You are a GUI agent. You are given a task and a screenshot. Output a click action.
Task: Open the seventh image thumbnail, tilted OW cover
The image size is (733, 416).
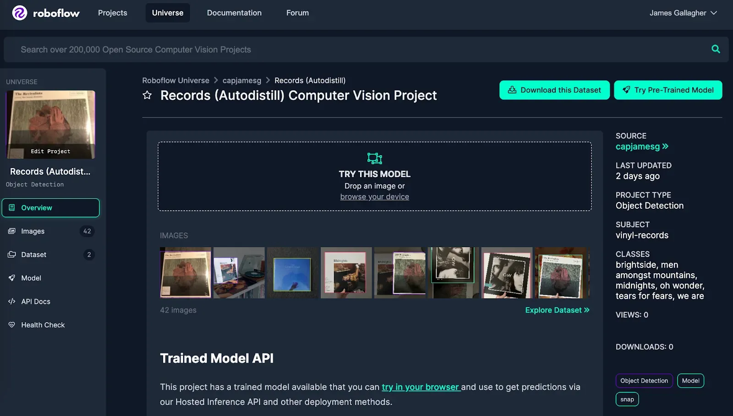click(507, 273)
